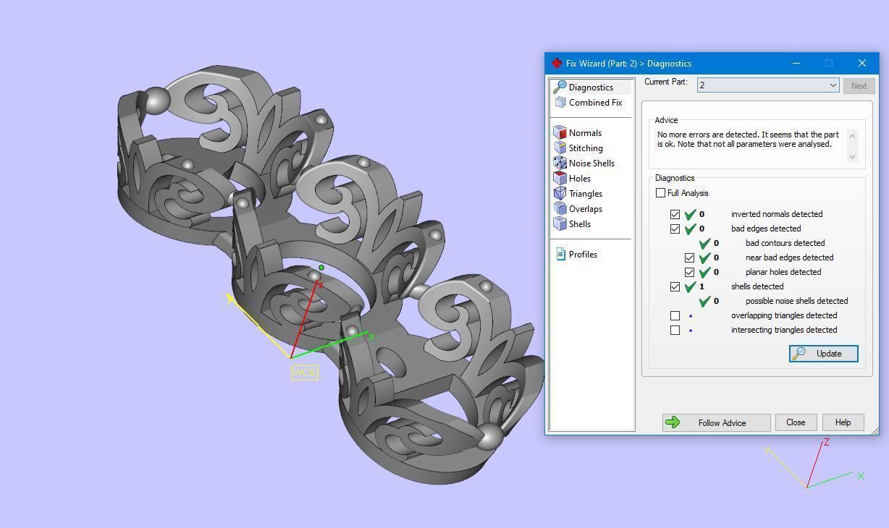Click the Advice message text
The height and width of the screenshot is (528, 889).
point(748,140)
